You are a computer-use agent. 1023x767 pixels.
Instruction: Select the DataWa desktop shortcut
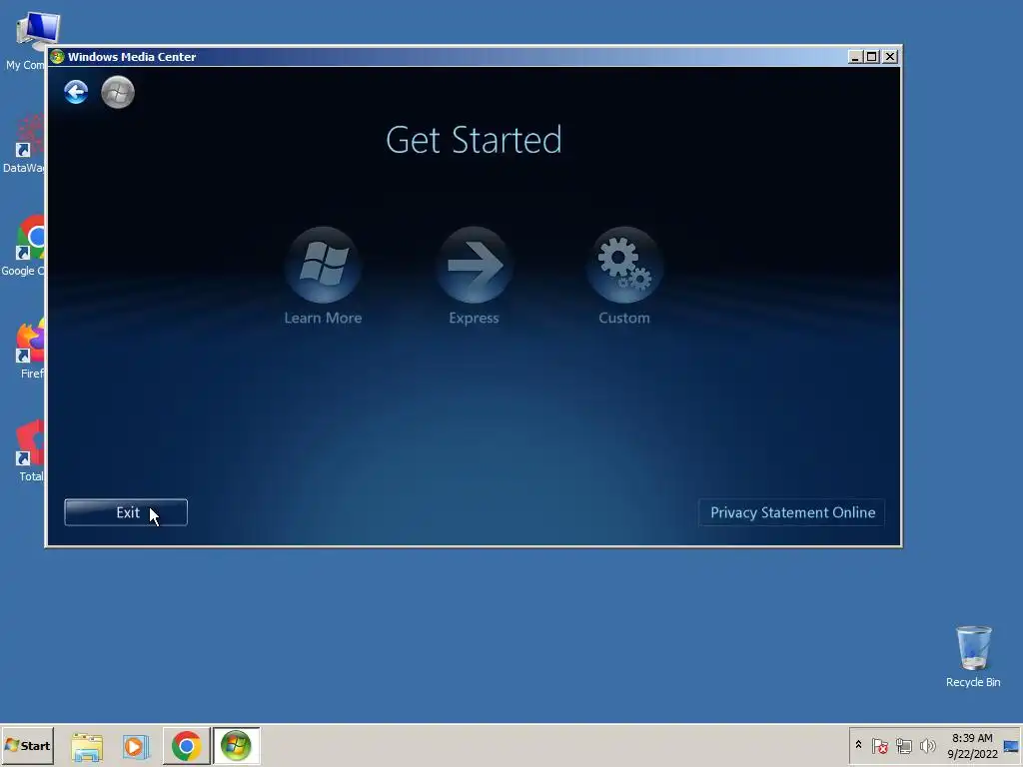[24, 144]
